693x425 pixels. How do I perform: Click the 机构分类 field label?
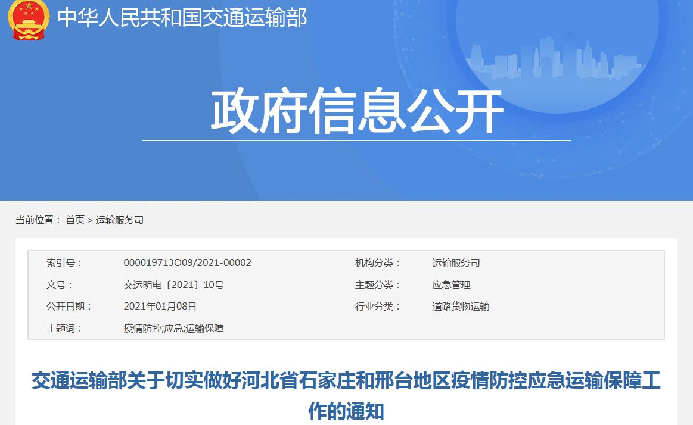(378, 263)
